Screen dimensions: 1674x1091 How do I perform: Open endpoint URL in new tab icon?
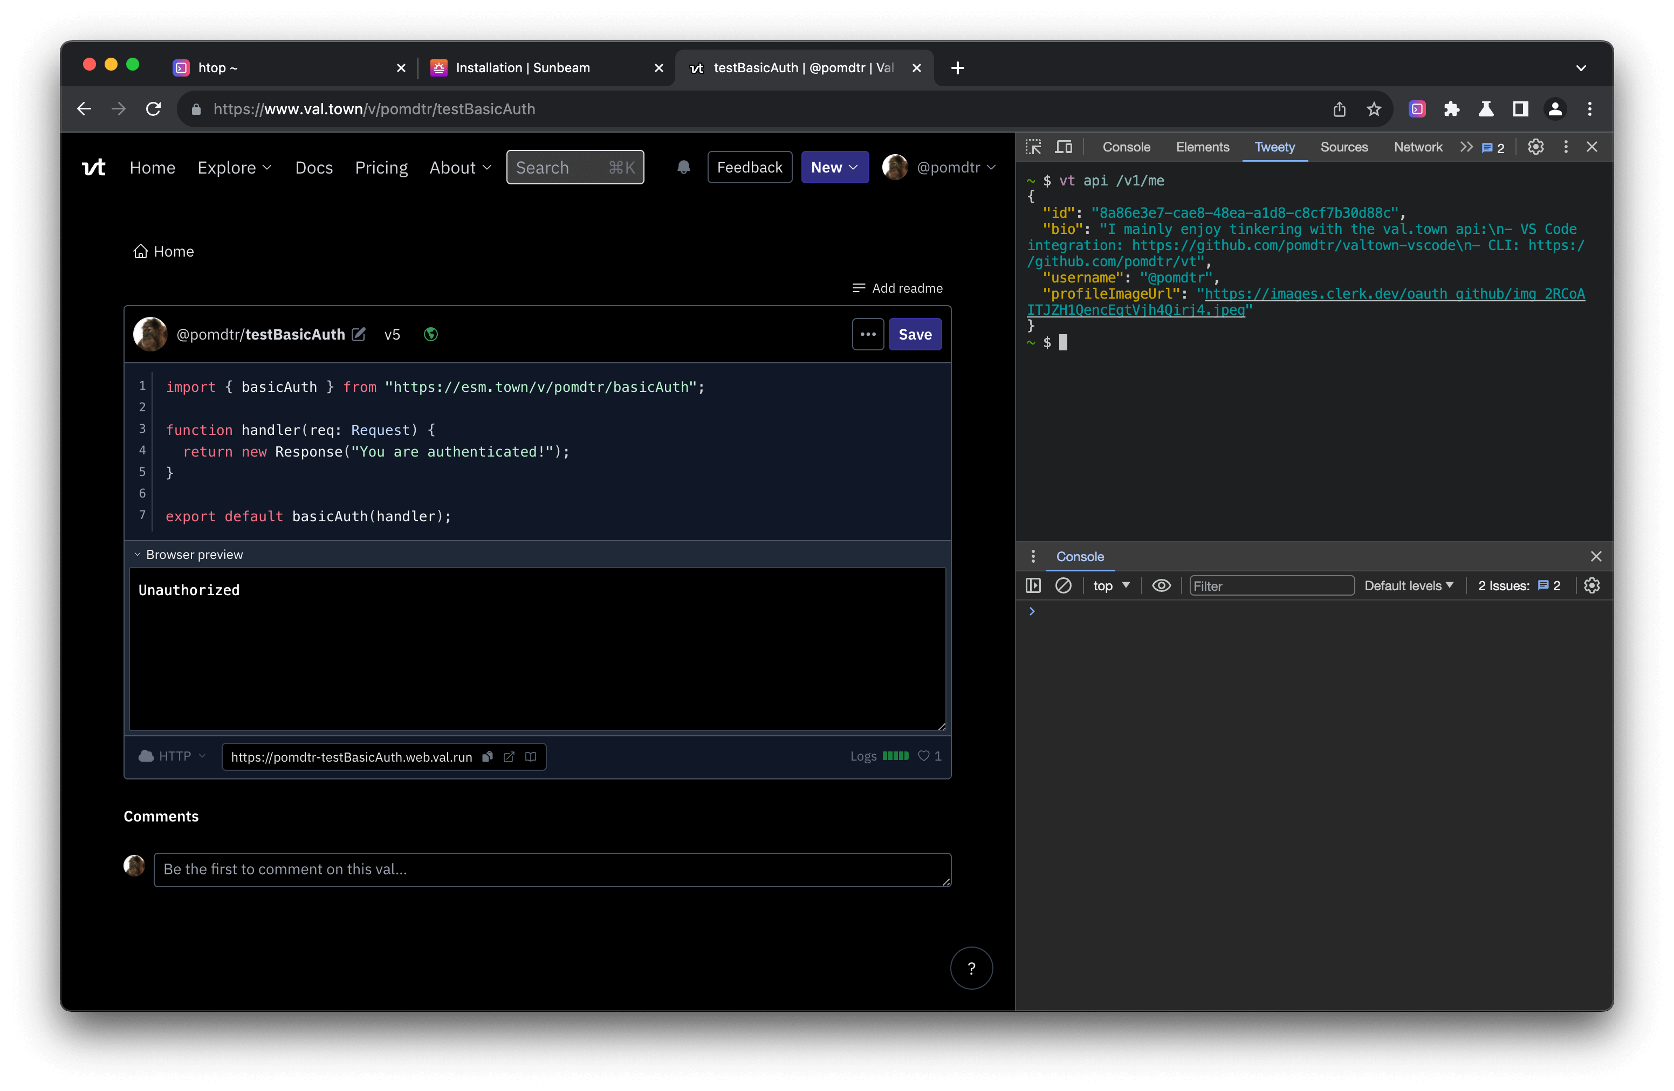coord(509,756)
